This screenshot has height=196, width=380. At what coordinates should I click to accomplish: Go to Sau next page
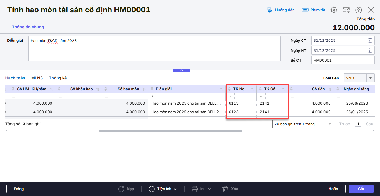tap(369, 124)
